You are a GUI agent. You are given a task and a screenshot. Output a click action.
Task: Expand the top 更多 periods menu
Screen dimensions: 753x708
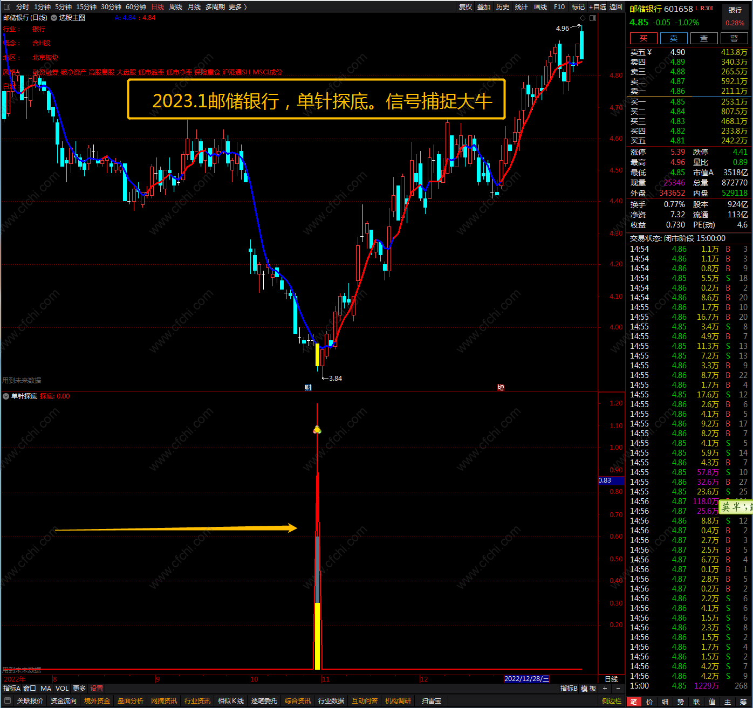point(237,7)
